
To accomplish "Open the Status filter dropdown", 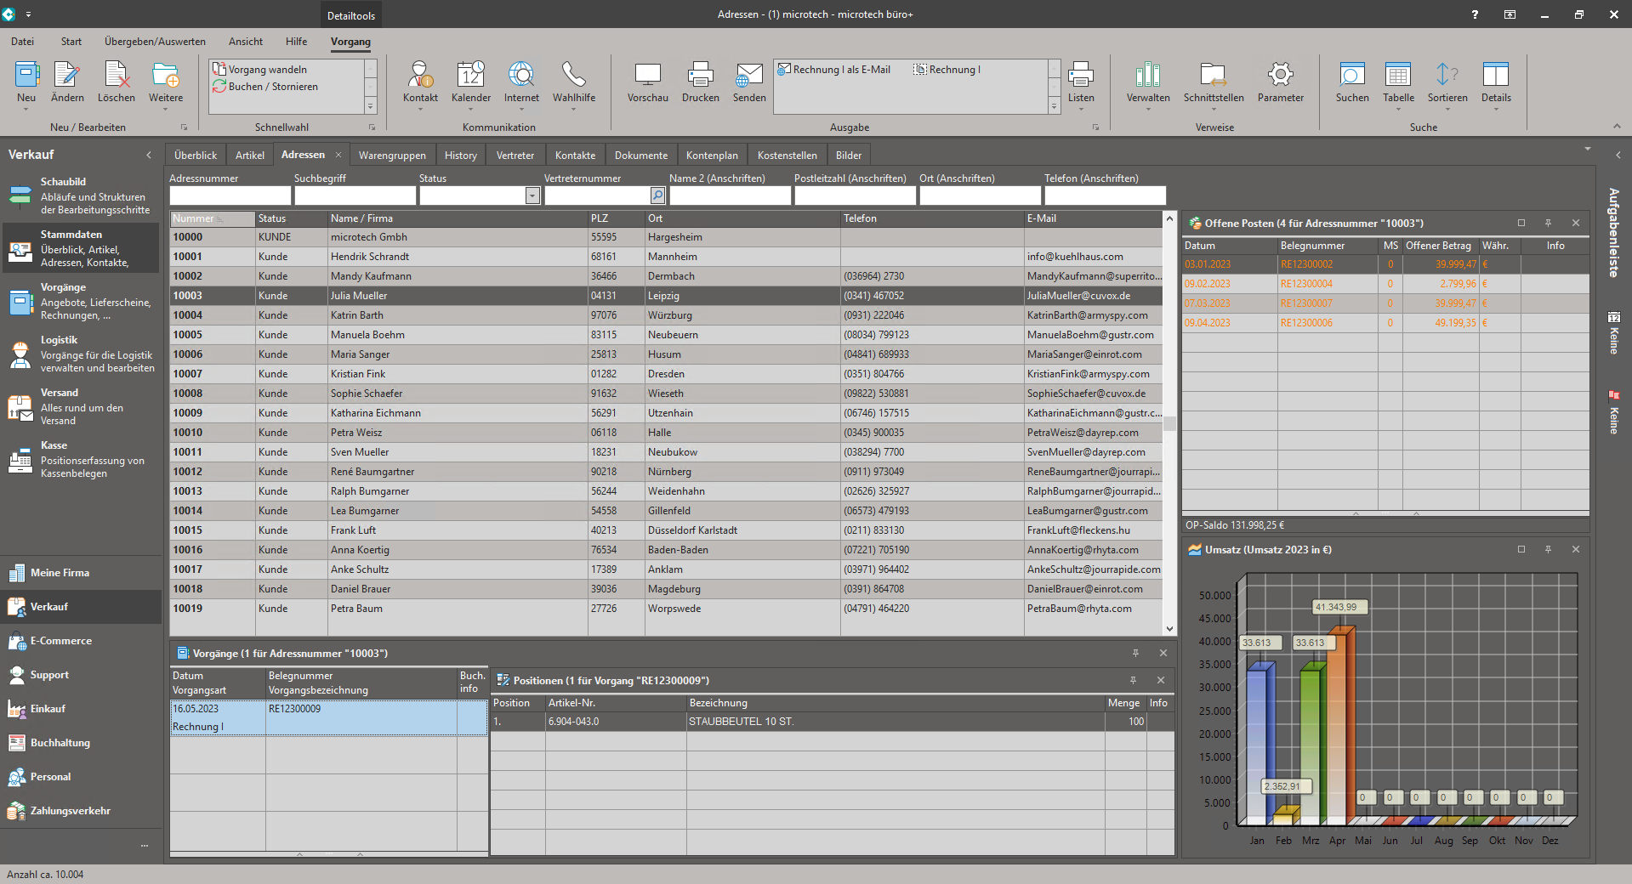I will [x=533, y=195].
